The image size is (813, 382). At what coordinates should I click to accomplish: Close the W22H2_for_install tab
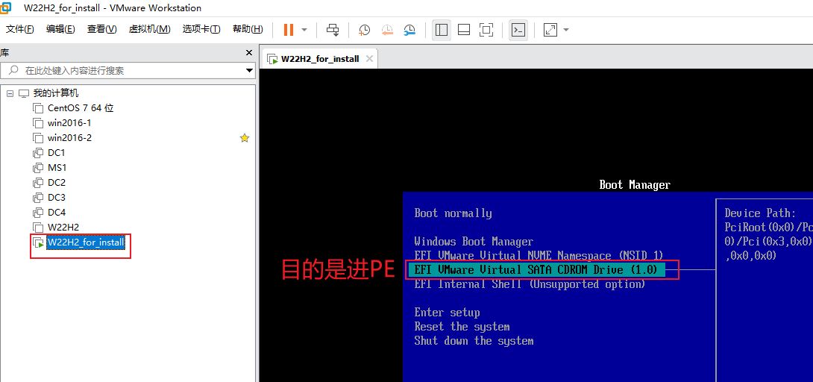coord(368,59)
